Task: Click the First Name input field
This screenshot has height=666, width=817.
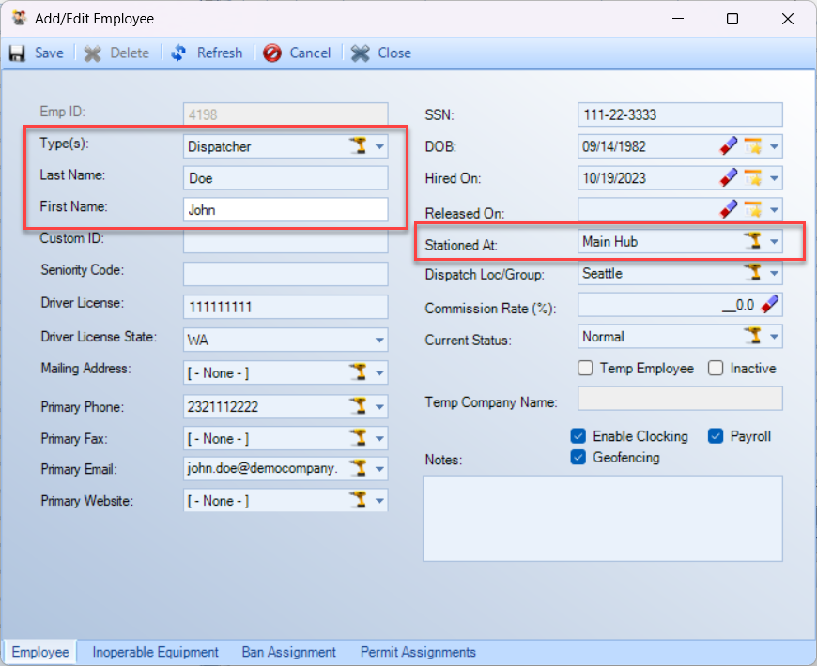Action: pos(285,210)
